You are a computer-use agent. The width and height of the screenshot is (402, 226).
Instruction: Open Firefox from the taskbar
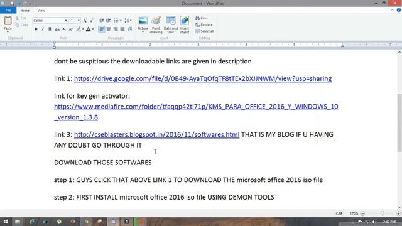tap(73, 222)
